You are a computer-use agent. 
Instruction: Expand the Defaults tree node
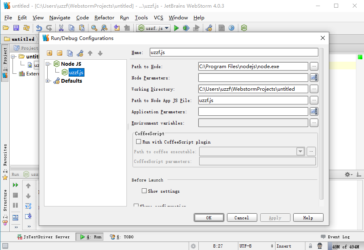pos(48,81)
